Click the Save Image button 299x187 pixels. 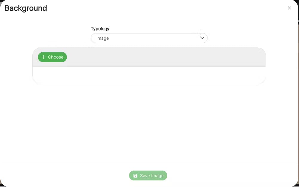(148, 176)
